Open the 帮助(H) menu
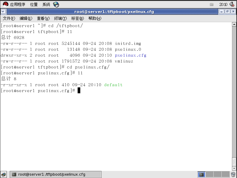 [x=95, y=19]
